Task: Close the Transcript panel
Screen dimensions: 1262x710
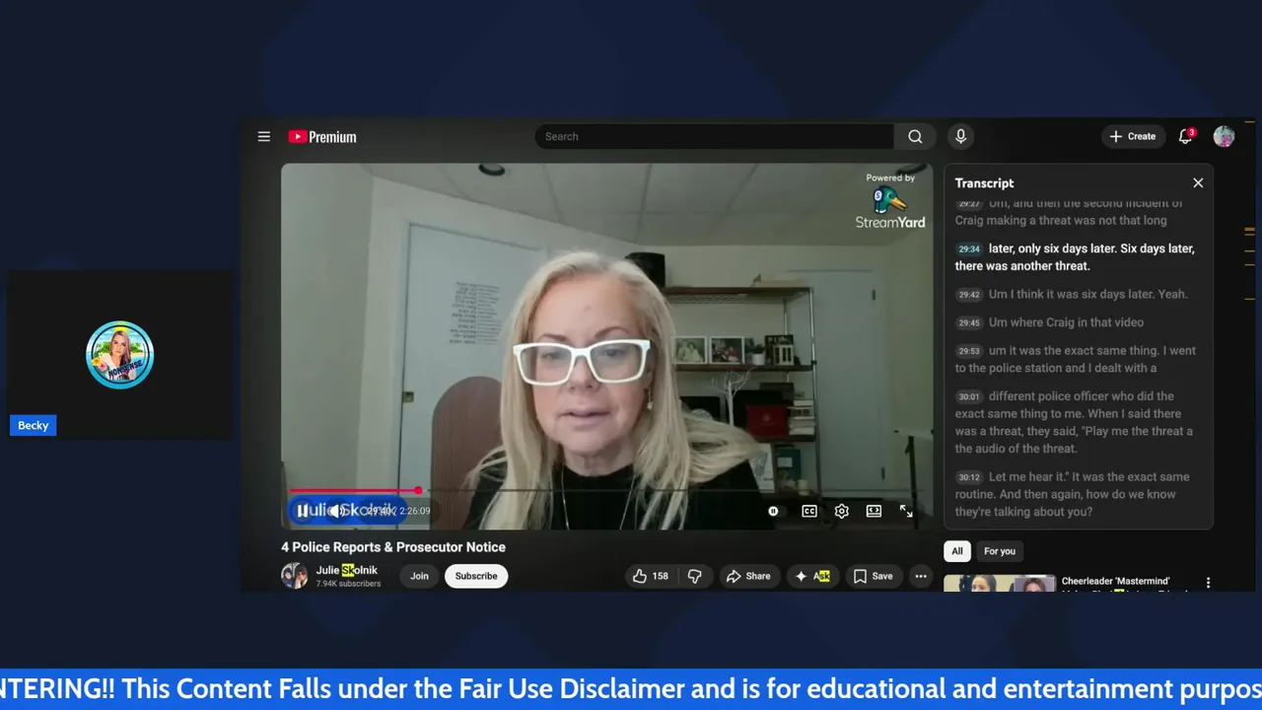Action: pyautogui.click(x=1198, y=183)
